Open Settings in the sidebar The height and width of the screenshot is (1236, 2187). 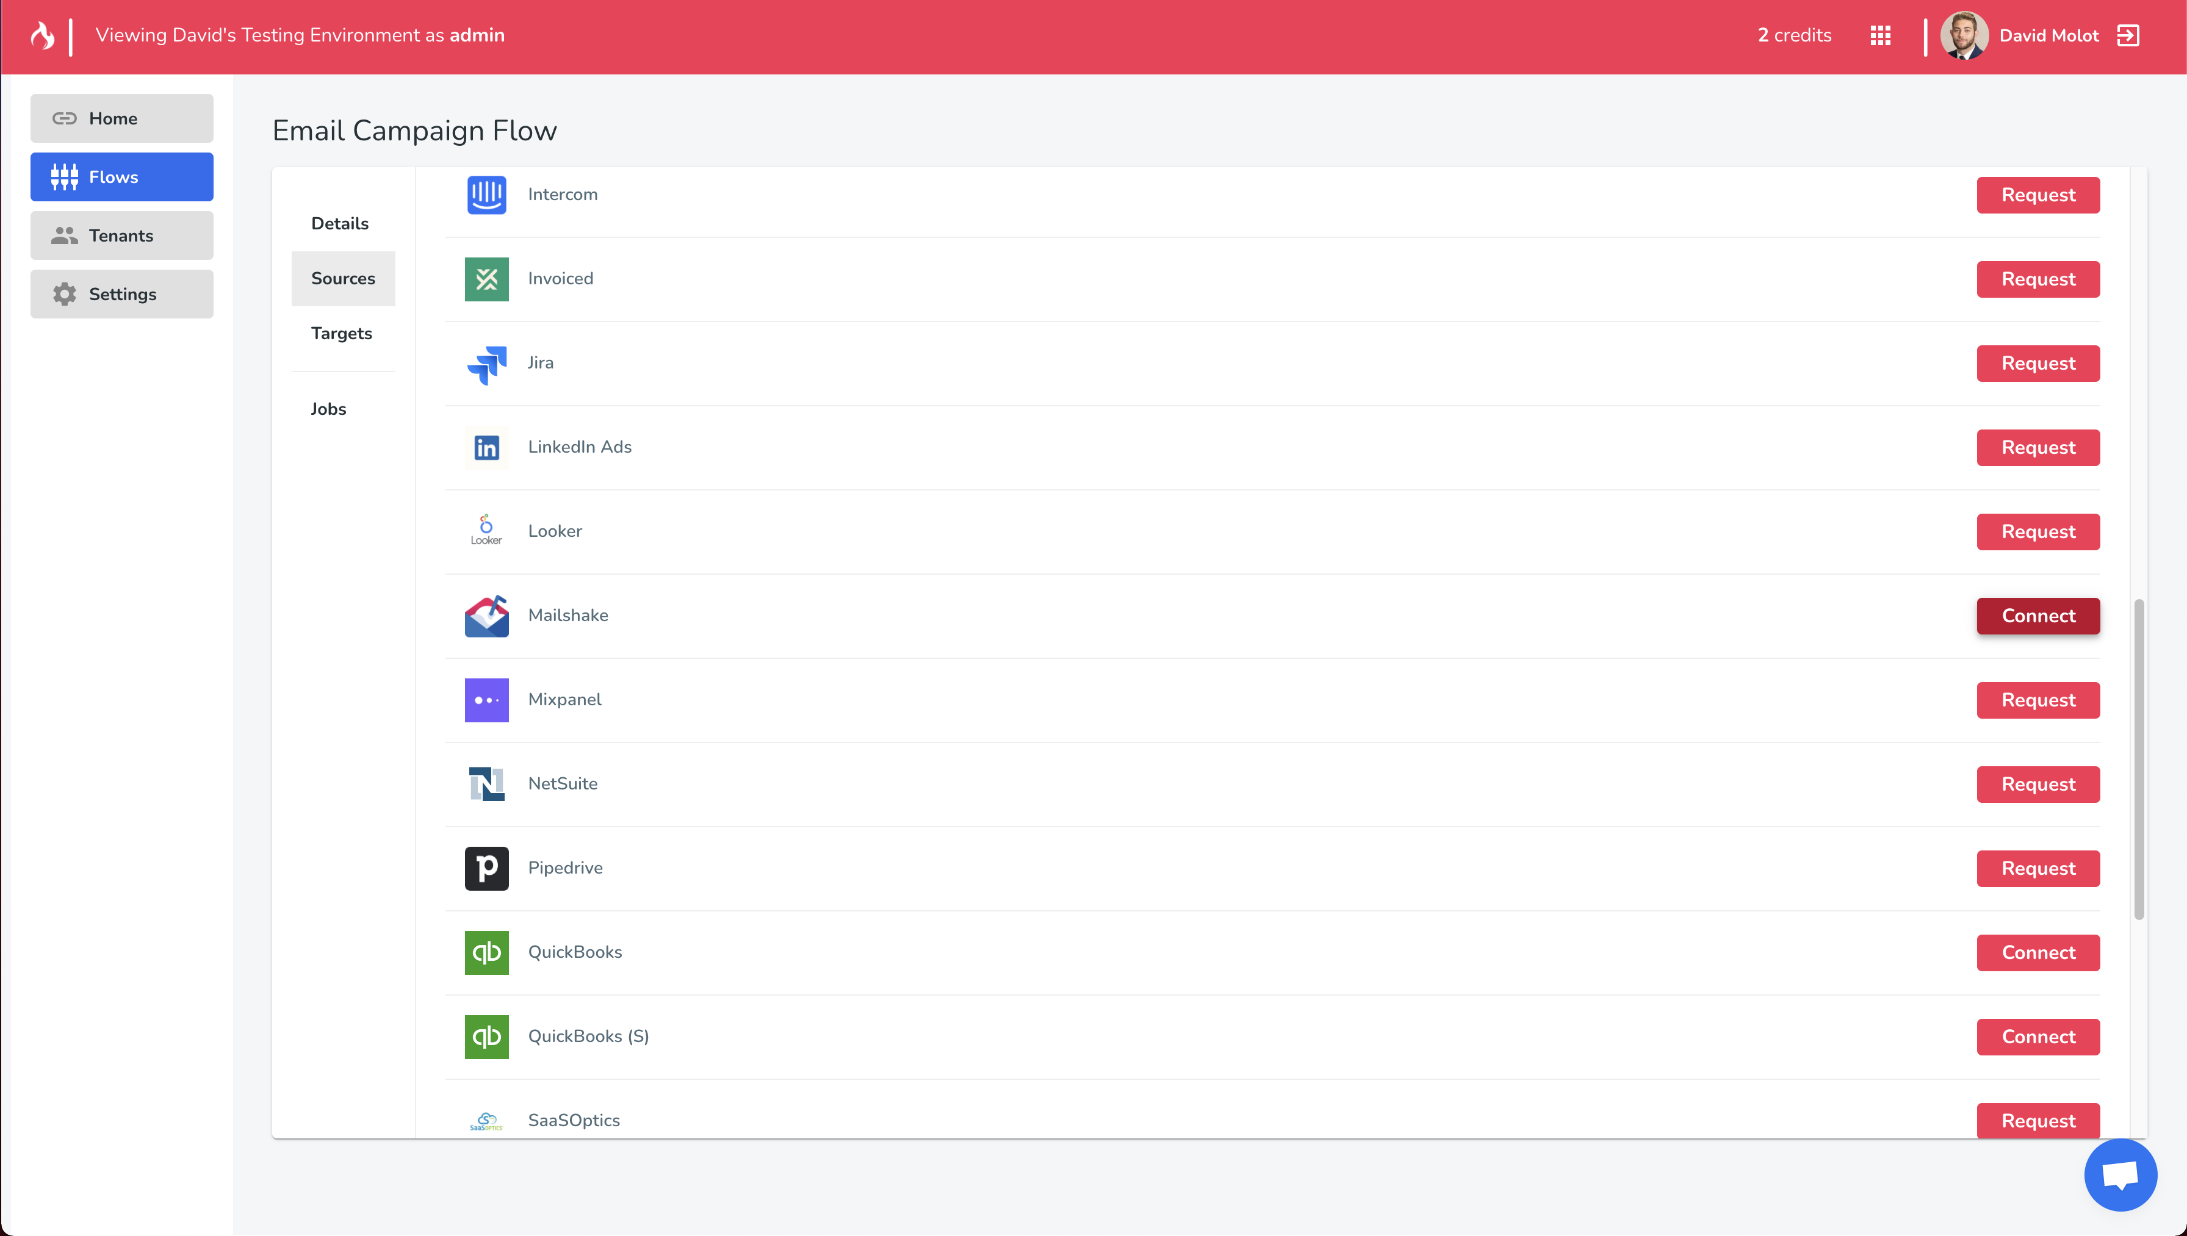(x=122, y=295)
